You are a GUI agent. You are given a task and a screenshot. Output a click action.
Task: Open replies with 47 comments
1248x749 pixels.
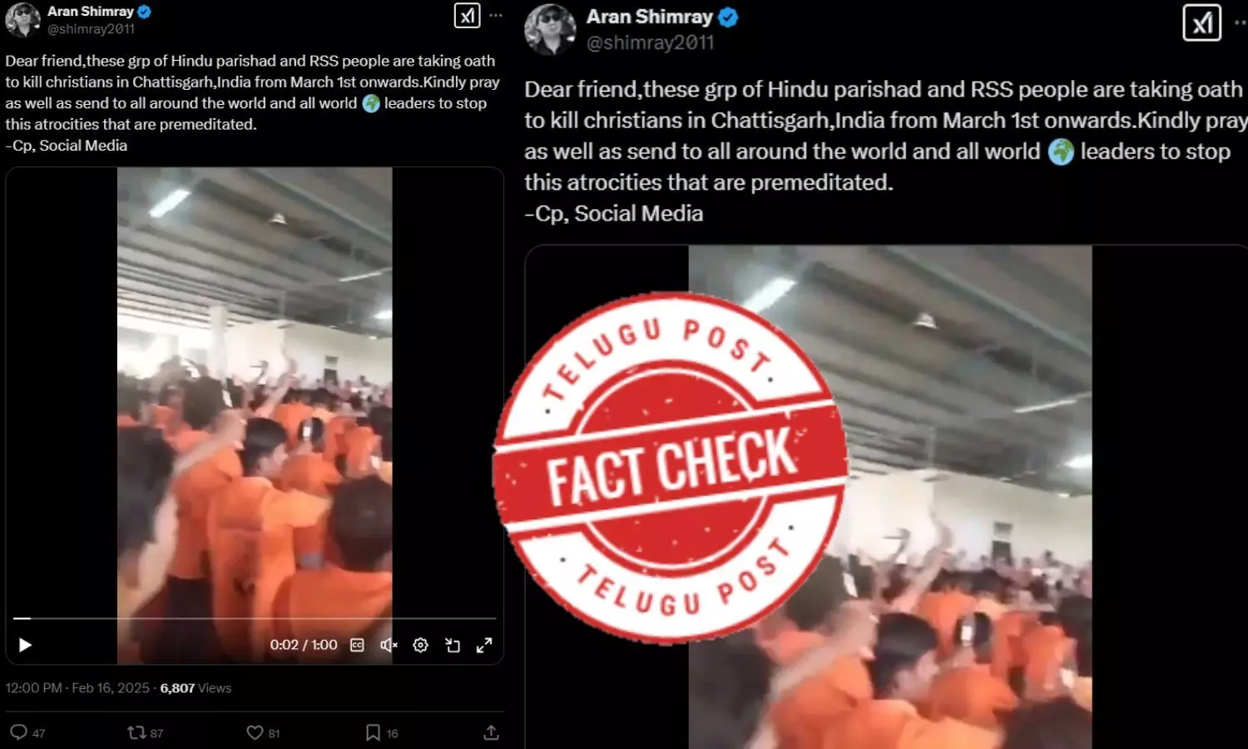point(27,732)
